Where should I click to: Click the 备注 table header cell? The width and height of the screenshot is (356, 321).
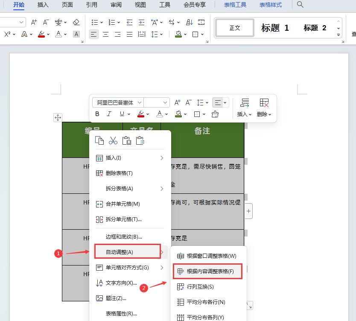pyautogui.click(x=202, y=140)
